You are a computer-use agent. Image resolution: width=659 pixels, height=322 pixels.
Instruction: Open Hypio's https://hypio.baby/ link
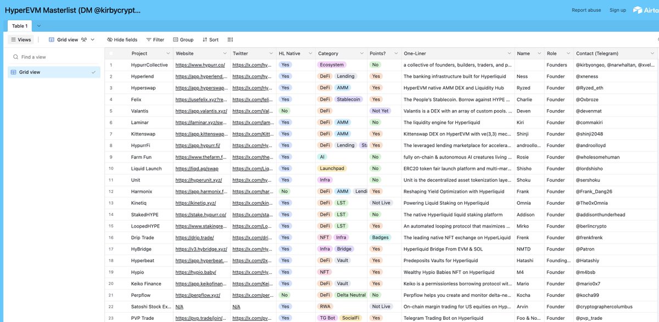(194, 272)
